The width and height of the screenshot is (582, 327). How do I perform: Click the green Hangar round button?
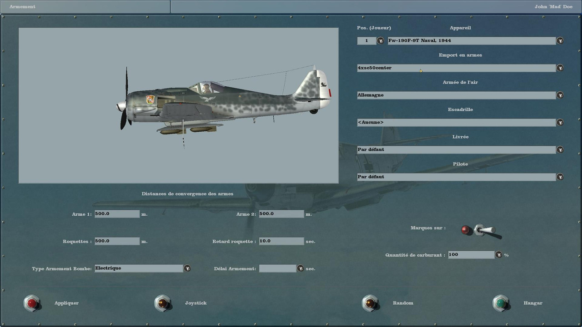point(501,303)
